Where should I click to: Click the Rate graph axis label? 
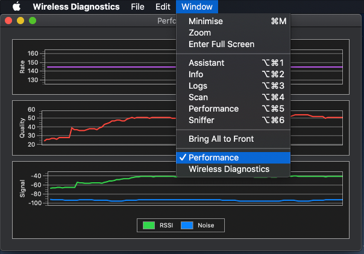[22, 67]
